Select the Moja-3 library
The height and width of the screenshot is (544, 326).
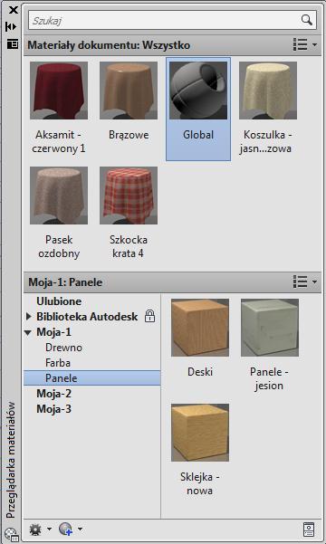[53, 409]
